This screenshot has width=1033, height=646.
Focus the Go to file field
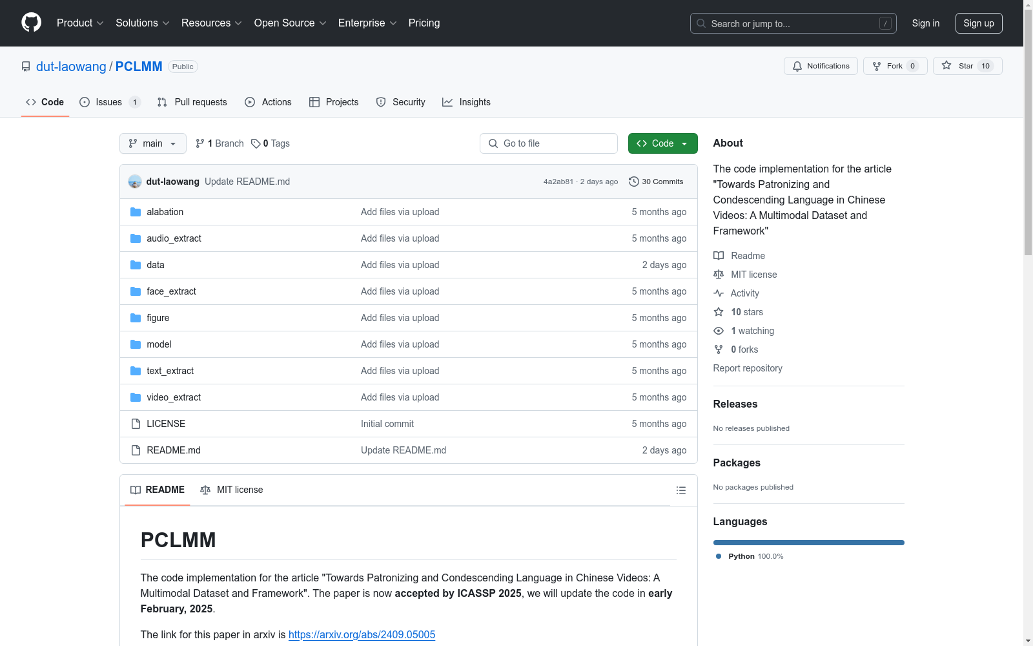point(549,143)
